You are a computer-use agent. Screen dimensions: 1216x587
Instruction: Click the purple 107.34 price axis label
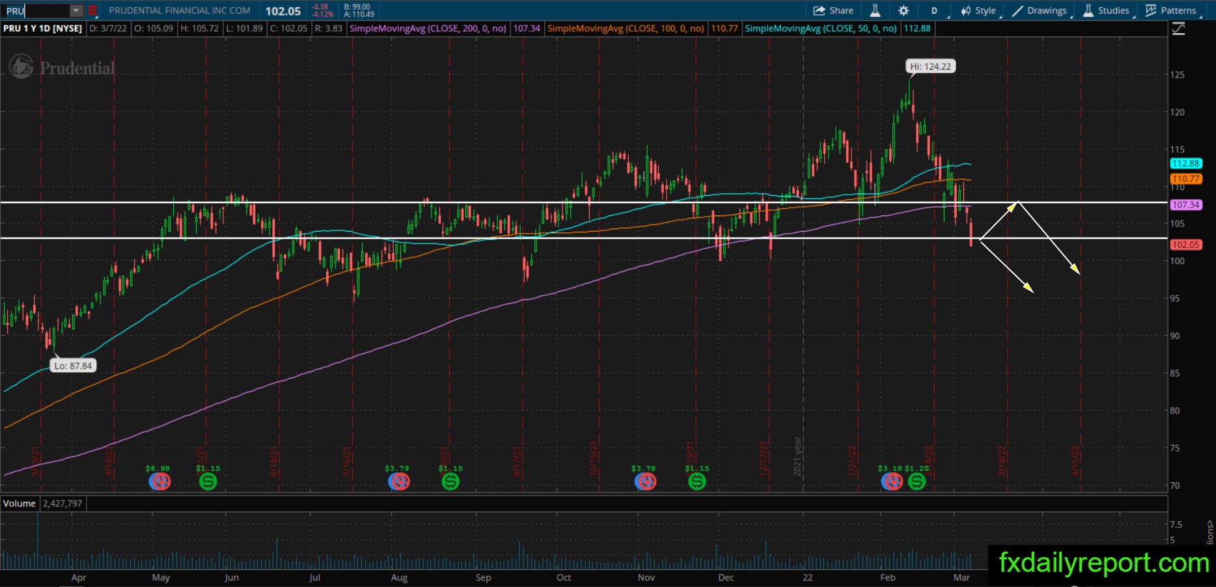1185,205
